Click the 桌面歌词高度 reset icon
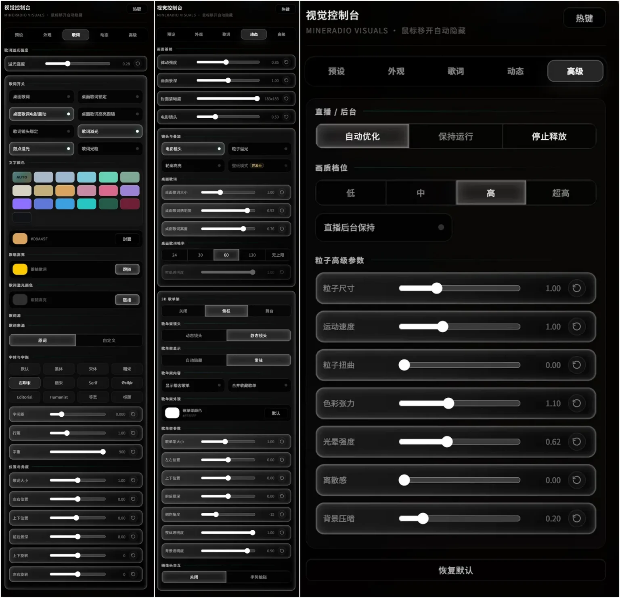 282,229
